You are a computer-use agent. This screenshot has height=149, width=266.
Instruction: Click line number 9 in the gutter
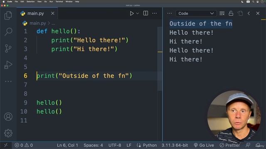[x=25, y=103]
